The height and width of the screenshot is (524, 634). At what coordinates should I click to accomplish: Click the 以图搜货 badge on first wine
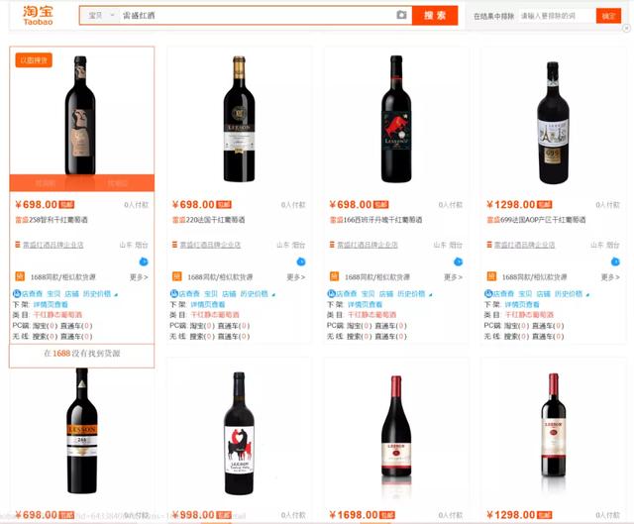[34, 60]
